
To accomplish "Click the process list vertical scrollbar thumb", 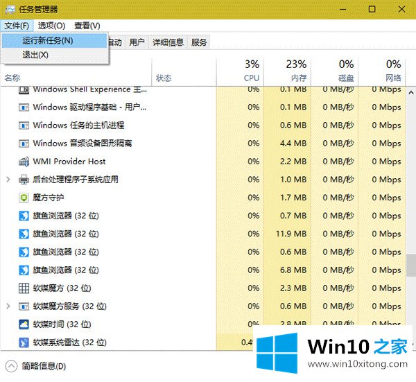I will click(x=411, y=266).
